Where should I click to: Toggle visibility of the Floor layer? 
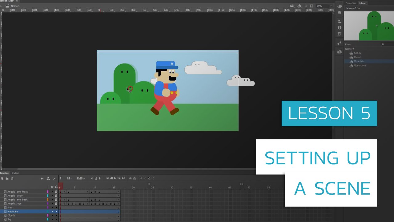tap(52, 208)
